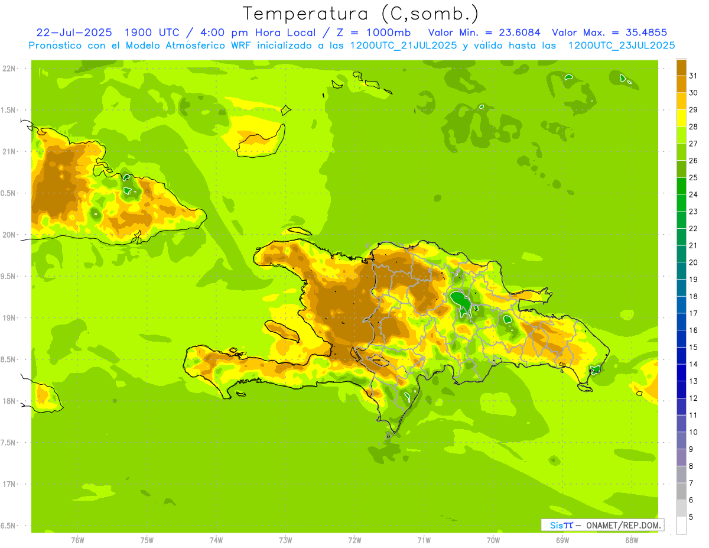Select the "1200UTC_23JUL2025" valid-until time
This screenshot has height=548, width=709.
622,46
